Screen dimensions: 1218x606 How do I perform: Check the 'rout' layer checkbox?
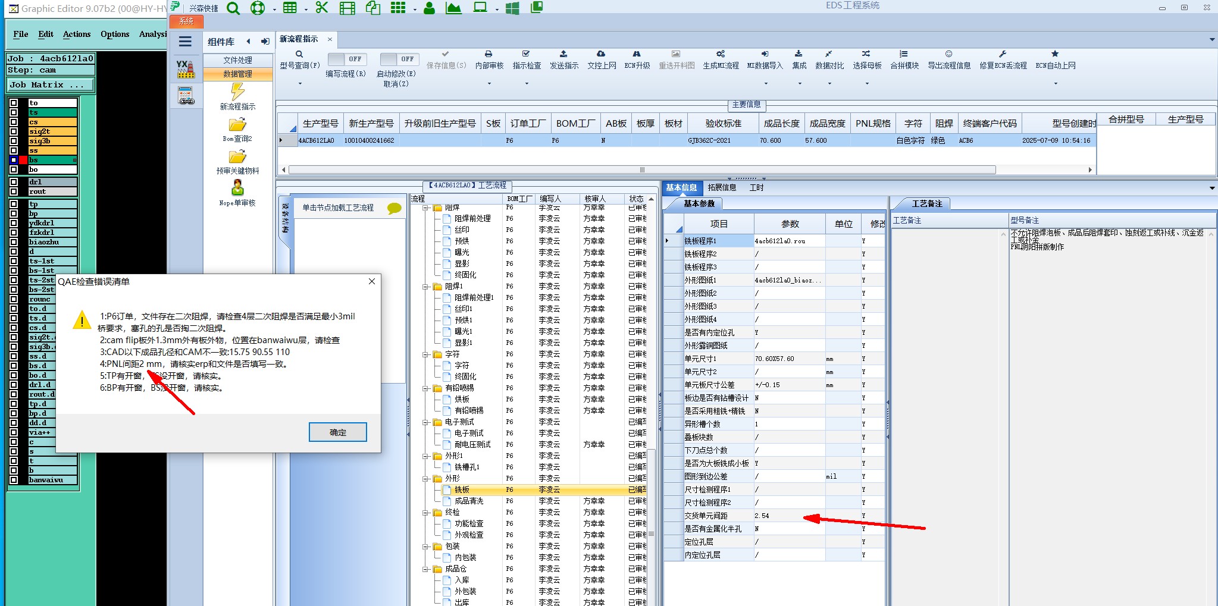(x=14, y=192)
